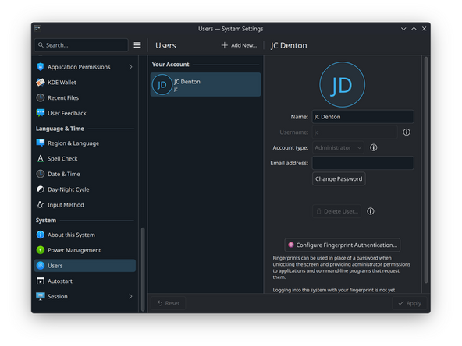Viewport: 462px width, 346px height.
Task: Click the sidebar vertical scrollbar
Action: pyautogui.click(x=143, y=269)
